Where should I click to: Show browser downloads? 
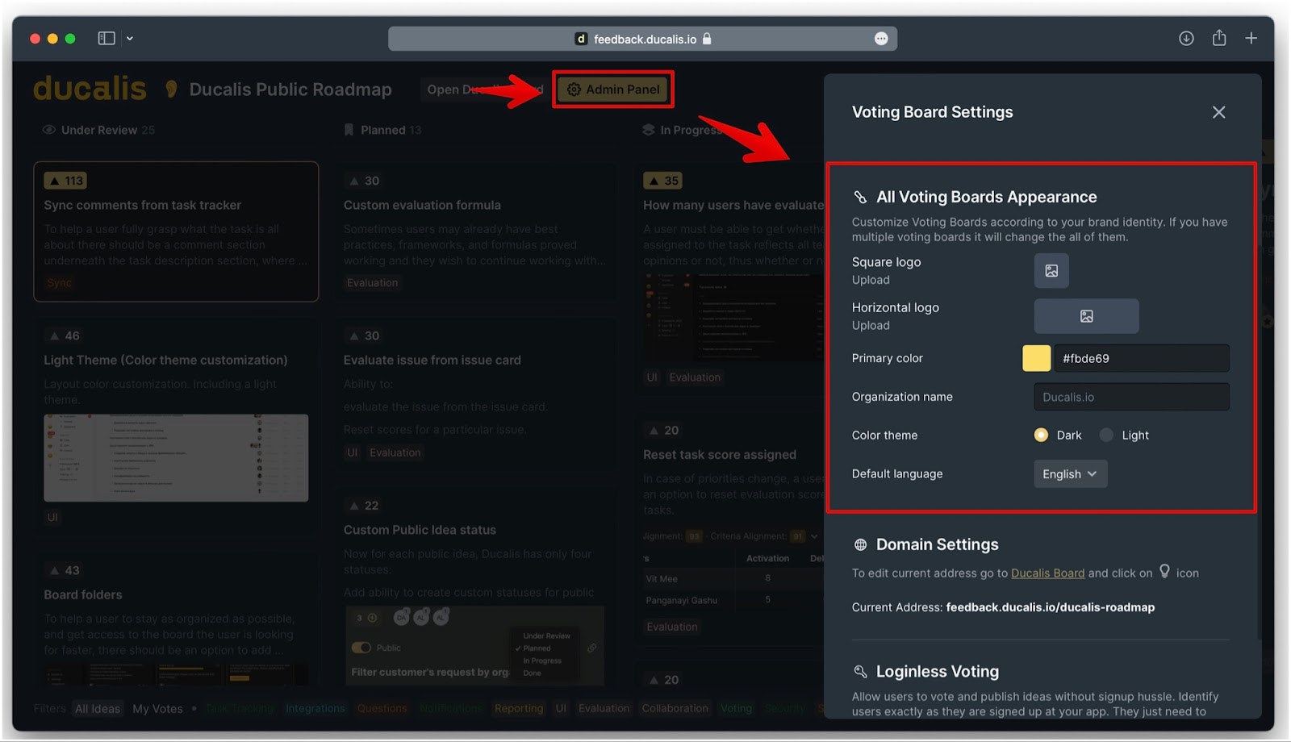click(1186, 38)
